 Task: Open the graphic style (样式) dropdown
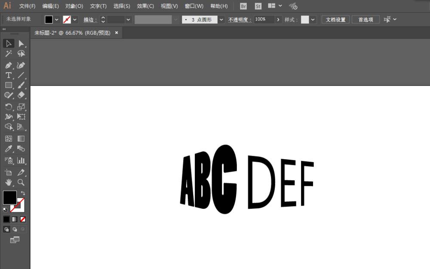pos(313,19)
